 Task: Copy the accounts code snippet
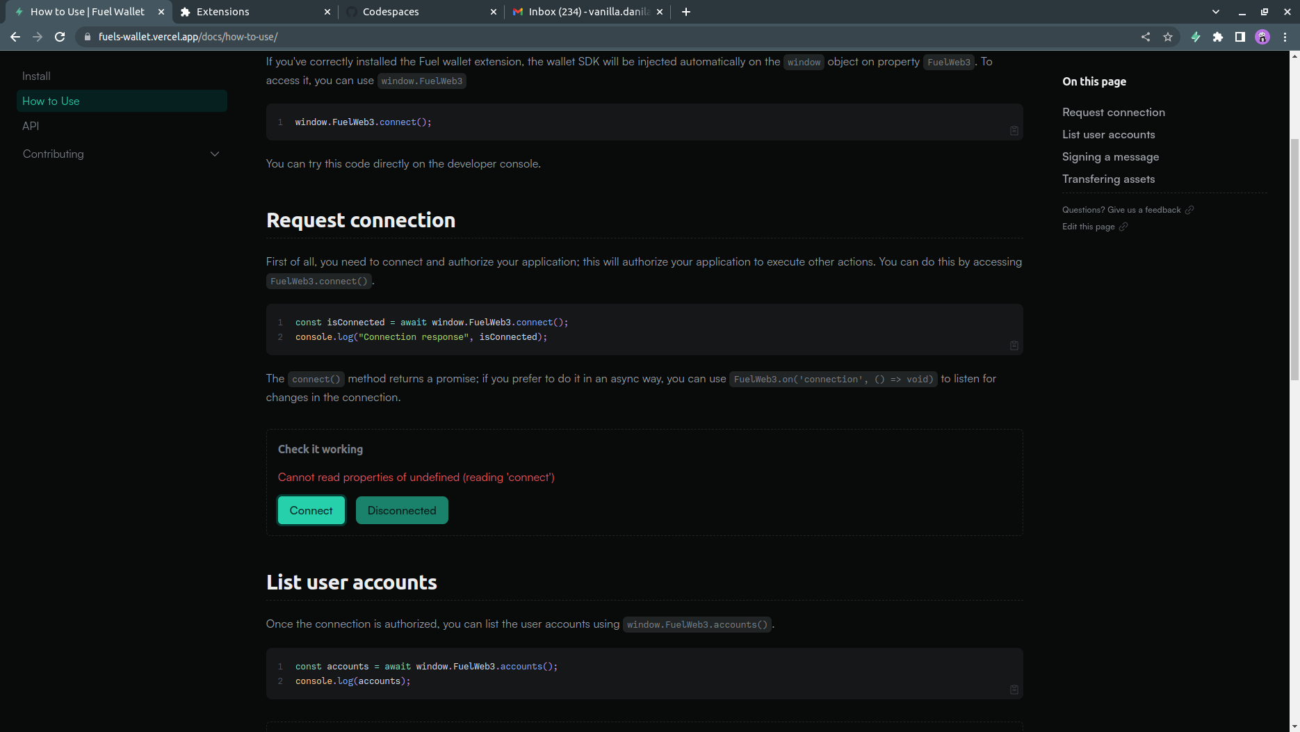click(x=1014, y=689)
